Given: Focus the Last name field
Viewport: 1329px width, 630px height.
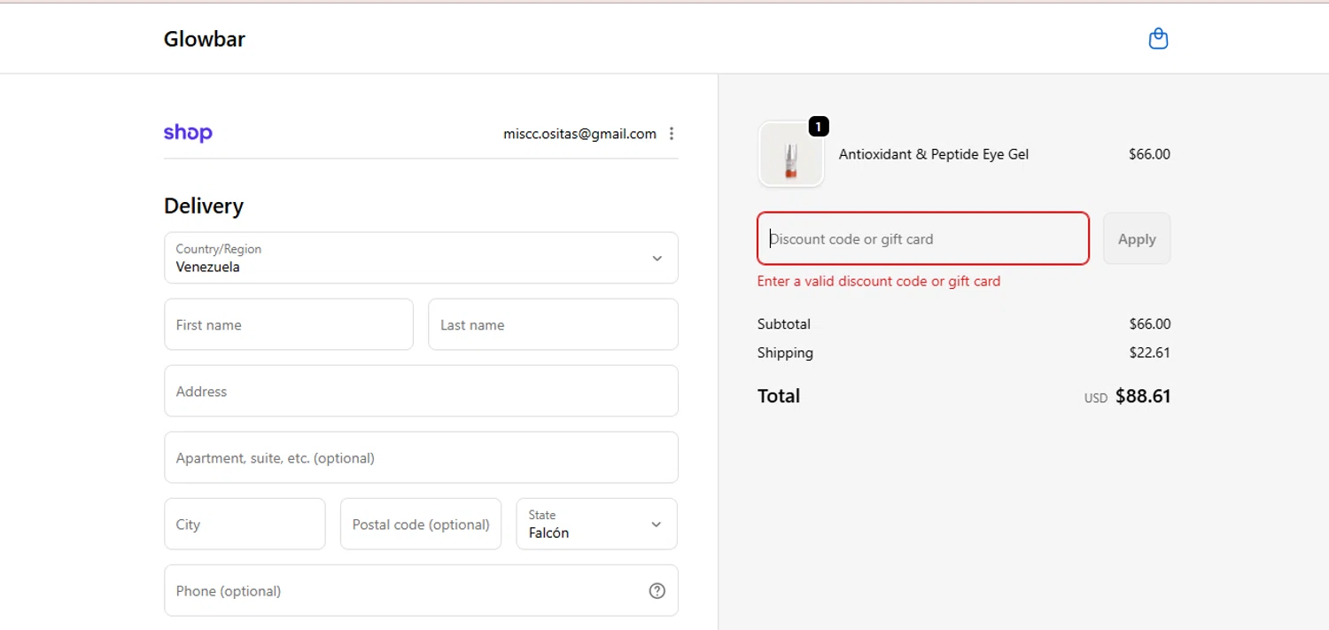Looking at the screenshot, I should click(x=553, y=324).
